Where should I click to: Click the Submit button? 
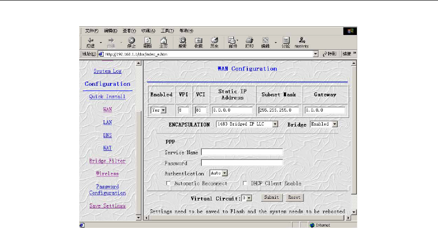point(271,197)
